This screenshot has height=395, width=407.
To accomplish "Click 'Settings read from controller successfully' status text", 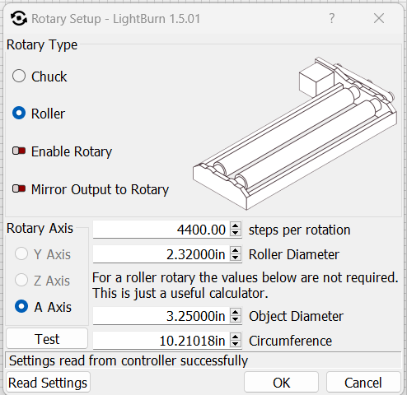I will tap(129, 360).
